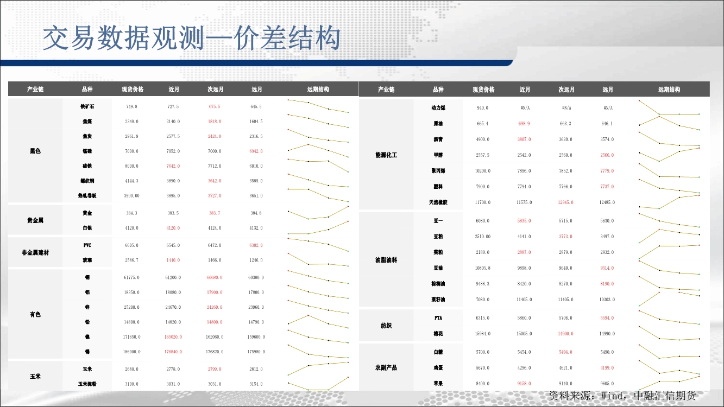Screen dimensions: 724x407
Task: Click the red 5494.0 value
Action: 565,352
